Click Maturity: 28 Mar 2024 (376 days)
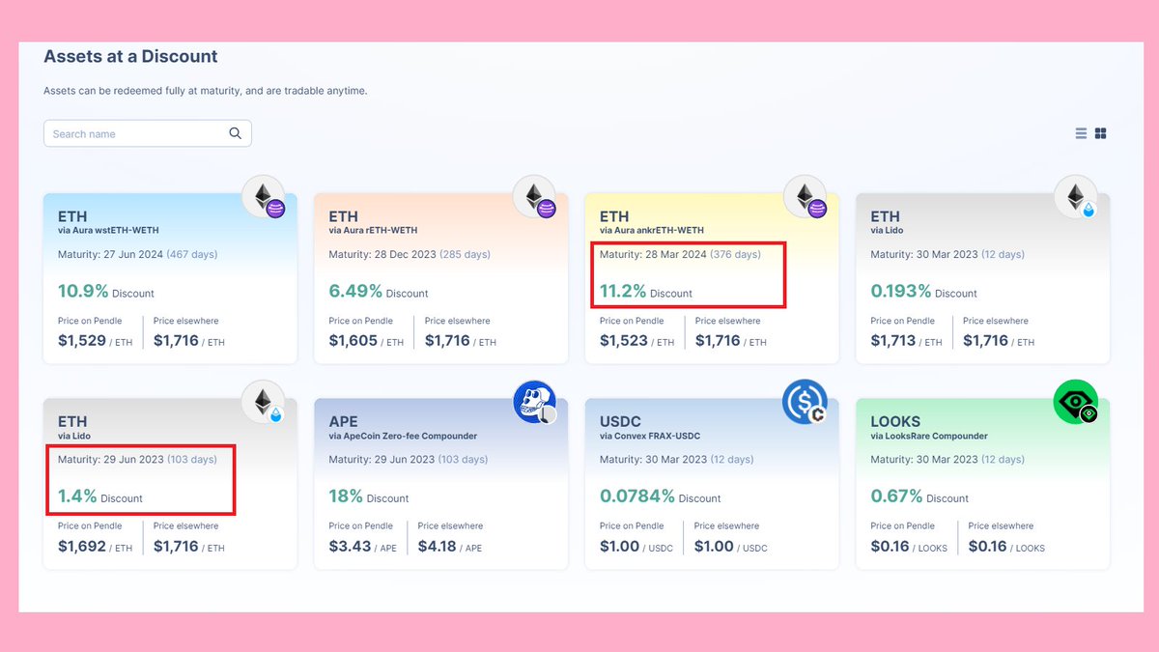 click(680, 255)
